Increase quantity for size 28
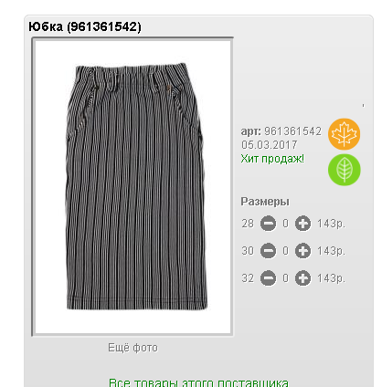Viewport: 382px width, 387px height. coord(302,224)
